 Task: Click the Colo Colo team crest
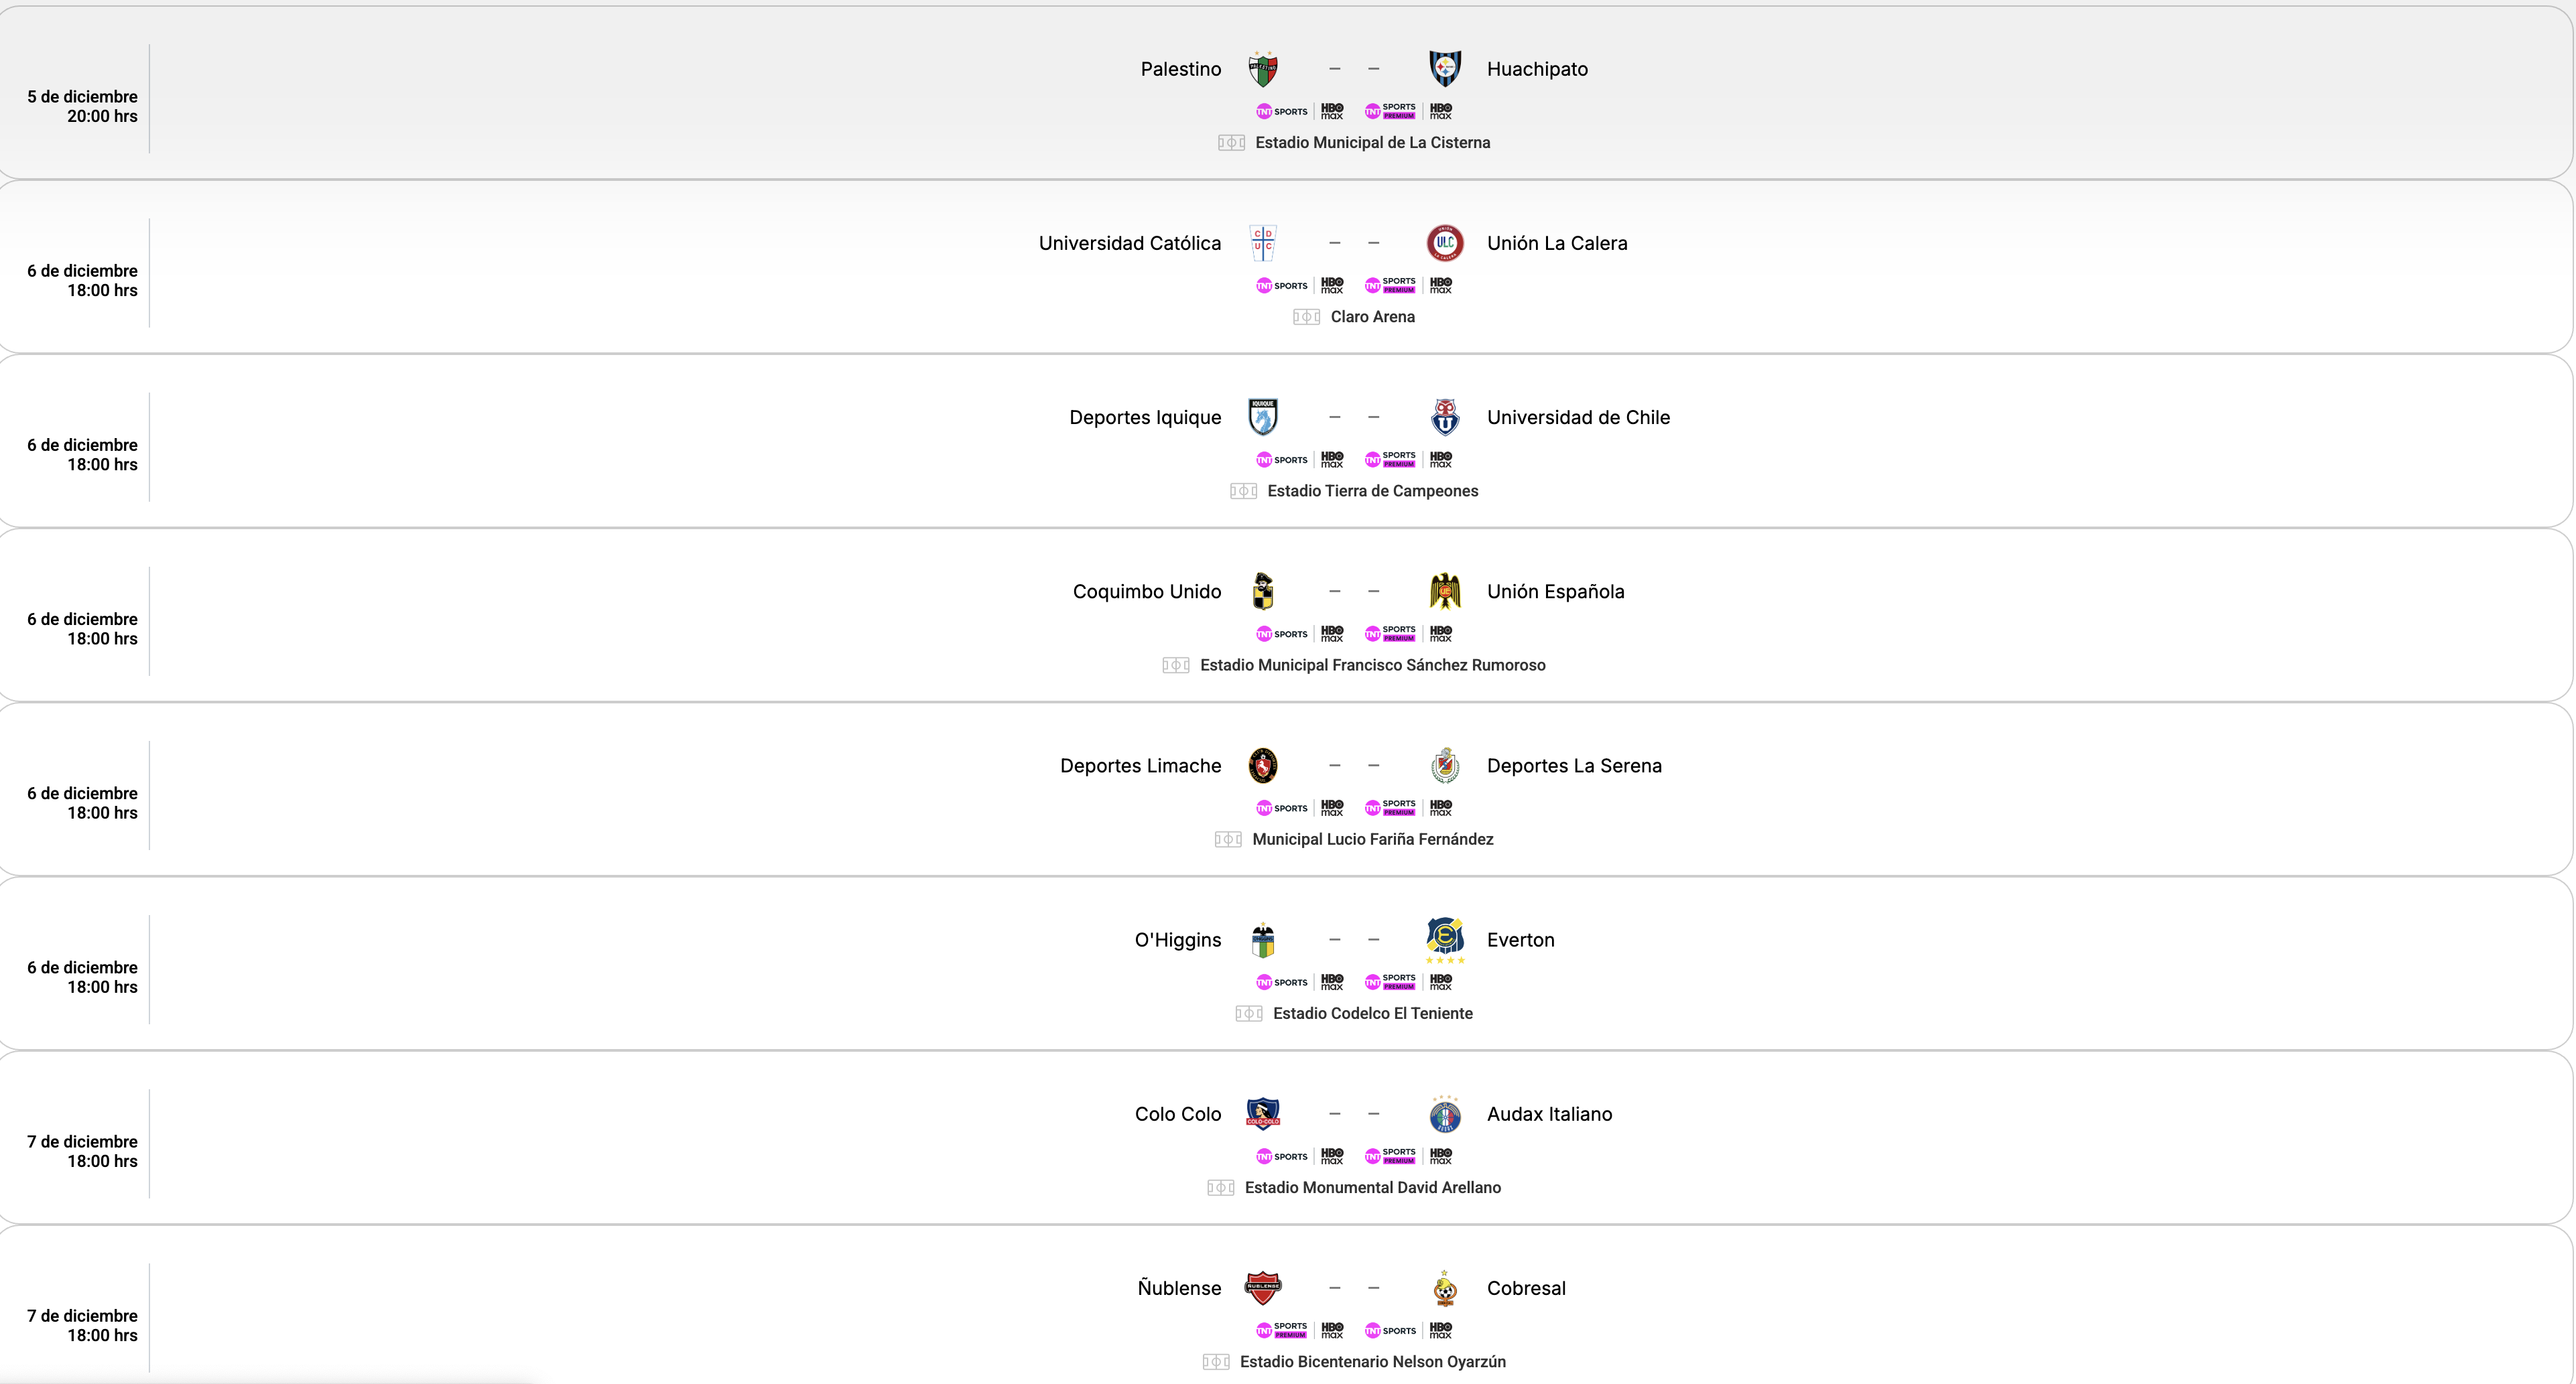[x=1263, y=1113]
